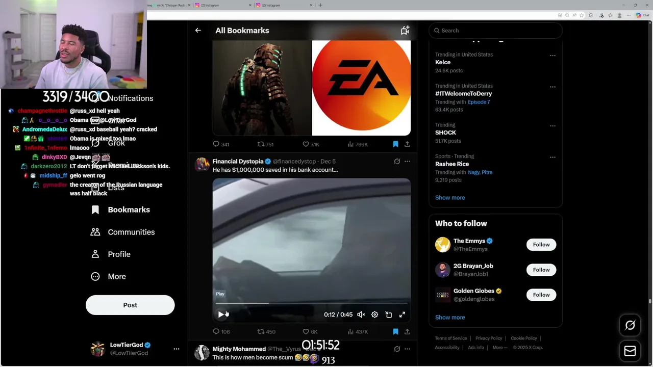Image resolution: width=653 pixels, height=367 pixels.
Task: Reply to the EA post with 341 comments
Action: 221,144
